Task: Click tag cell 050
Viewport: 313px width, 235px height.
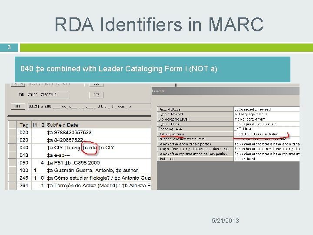Action: [x=24, y=163]
